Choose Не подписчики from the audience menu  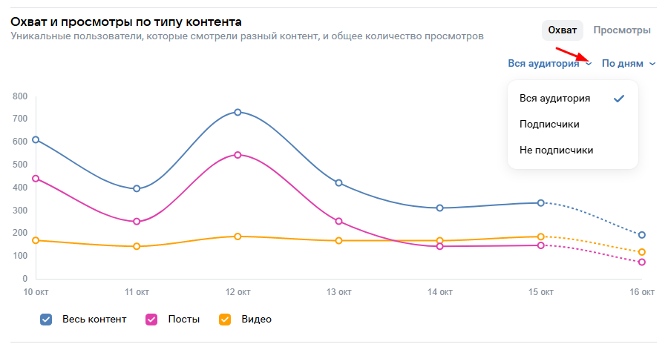pyautogui.click(x=557, y=150)
